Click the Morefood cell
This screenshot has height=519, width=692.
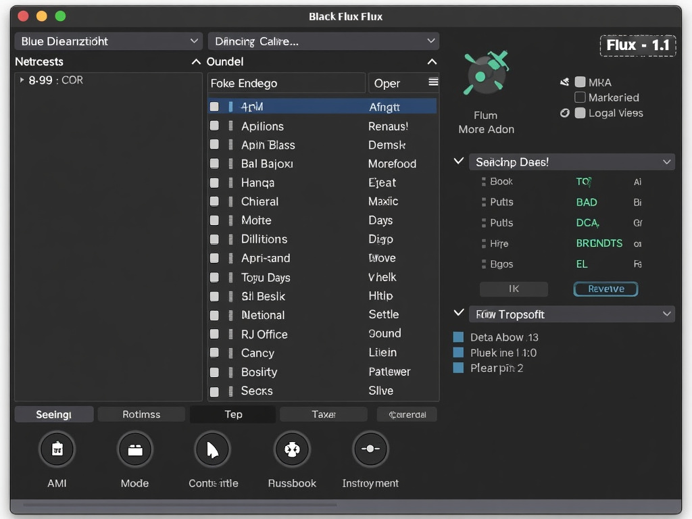click(x=393, y=164)
